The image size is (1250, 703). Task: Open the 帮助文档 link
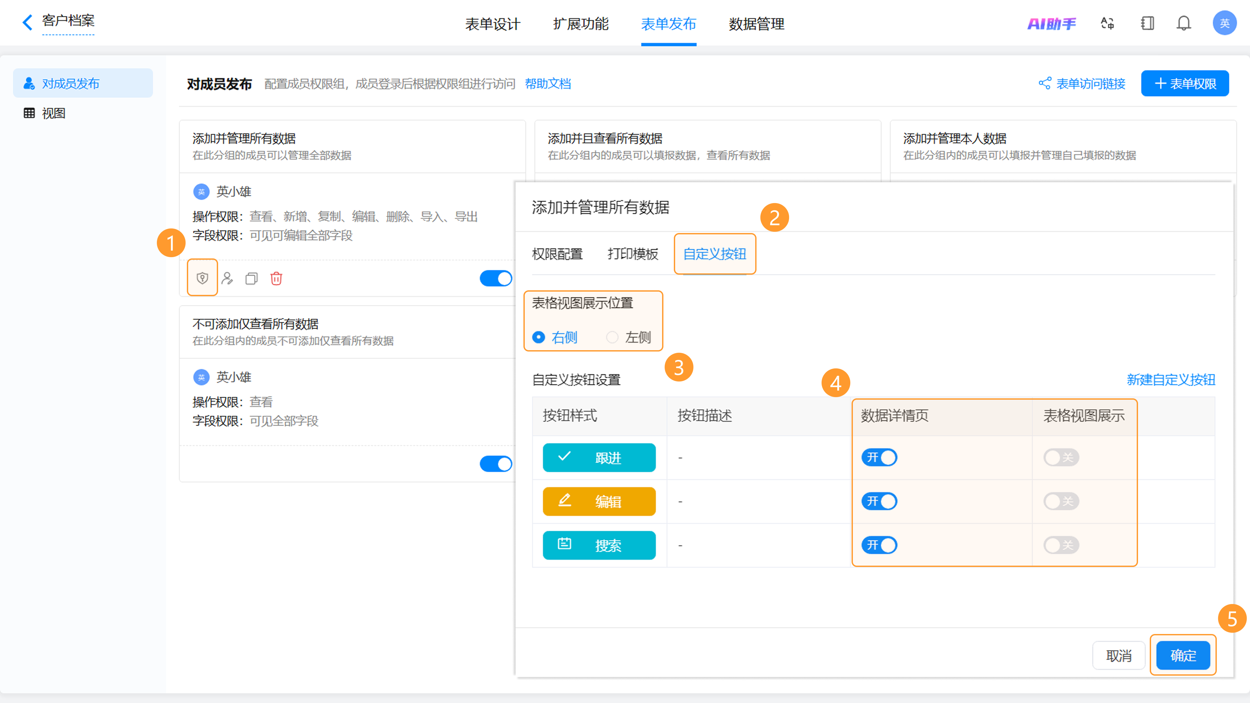[x=548, y=83]
